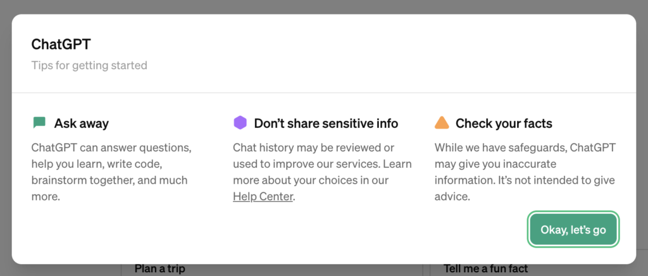
Task: Click the Tips for getting started subtitle
Action: (89, 65)
